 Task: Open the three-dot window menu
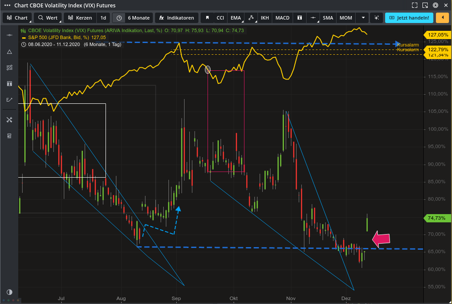click(x=7, y=5)
